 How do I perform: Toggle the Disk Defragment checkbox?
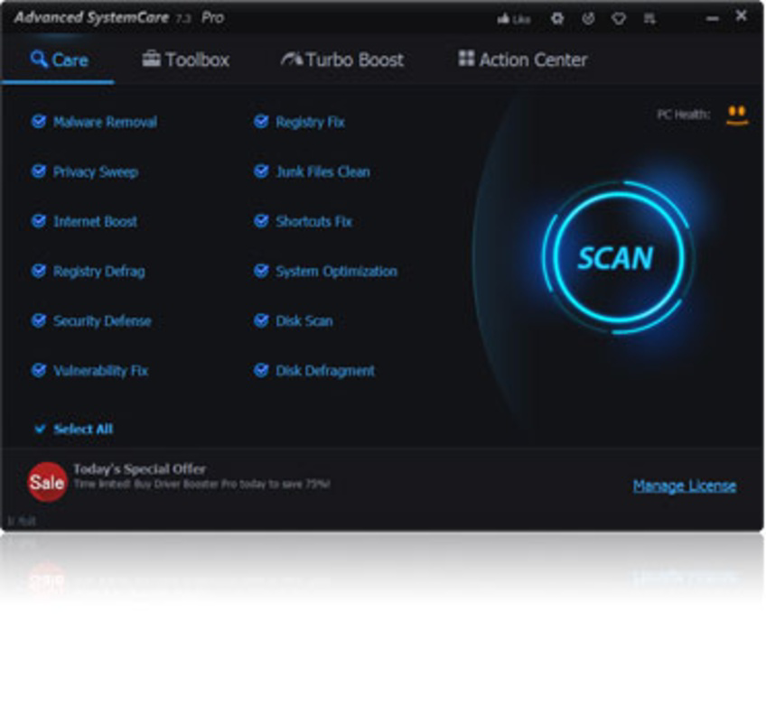coord(261,370)
